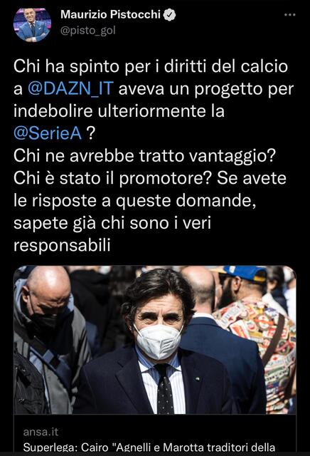Click the verified badge next to Pistocchi
310x456 pixels.
click(x=169, y=14)
